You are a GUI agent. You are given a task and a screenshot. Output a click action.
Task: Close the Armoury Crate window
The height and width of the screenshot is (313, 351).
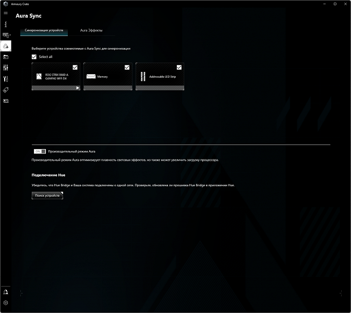coord(345,4)
